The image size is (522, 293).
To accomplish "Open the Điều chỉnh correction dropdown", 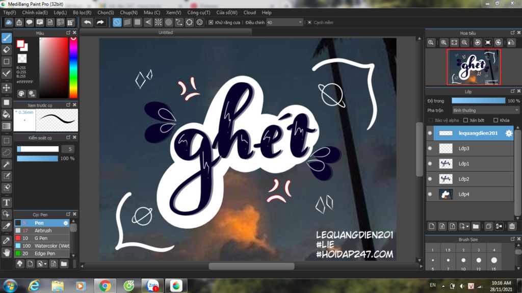I will pos(284,22).
